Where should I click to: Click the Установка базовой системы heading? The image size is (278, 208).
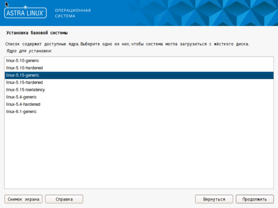pos(37,33)
